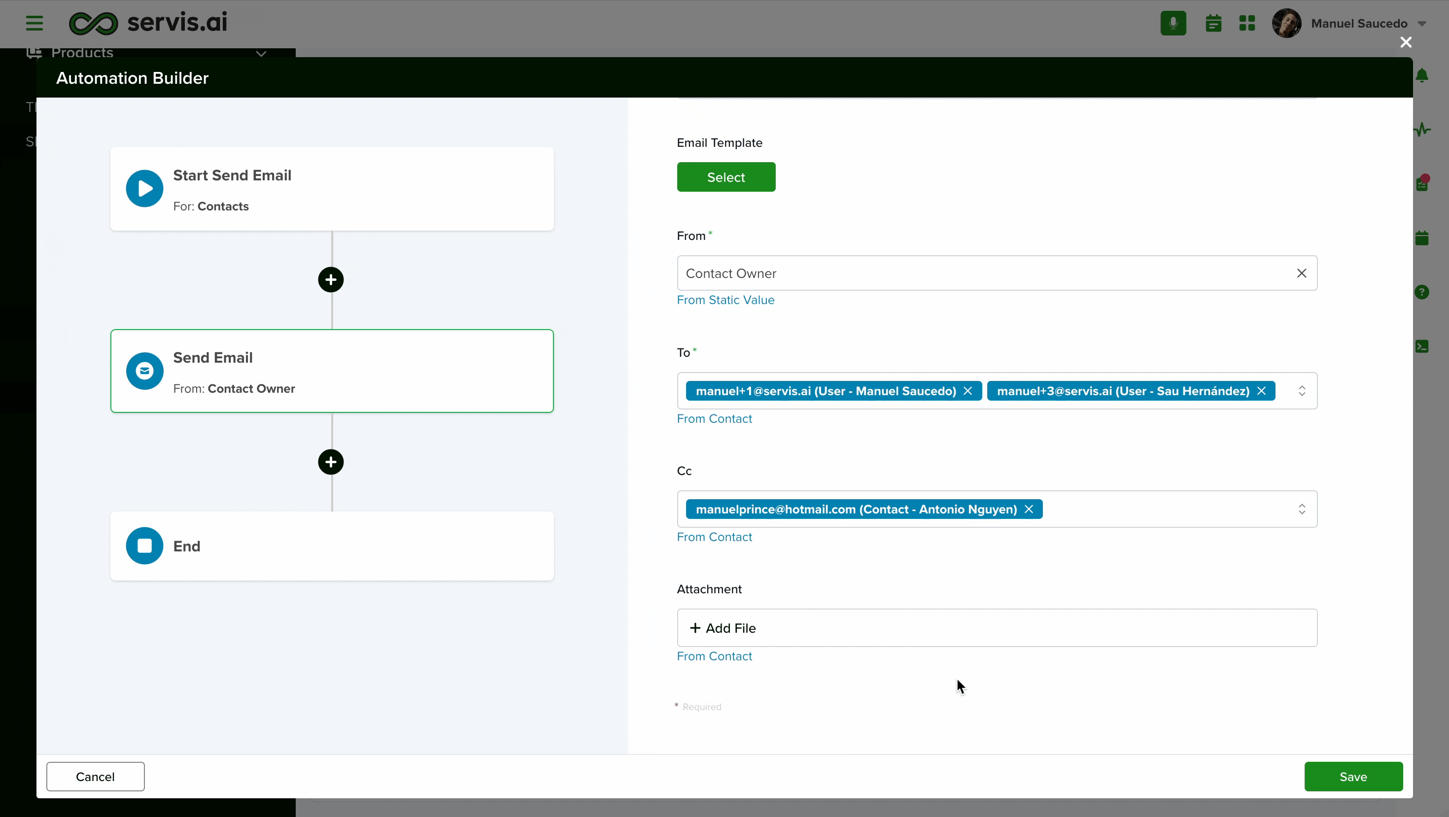Image resolution: width=1449 pixels, height=817 pixels.
Task: Activate the green microphone button
Action: coord(1173,23)
